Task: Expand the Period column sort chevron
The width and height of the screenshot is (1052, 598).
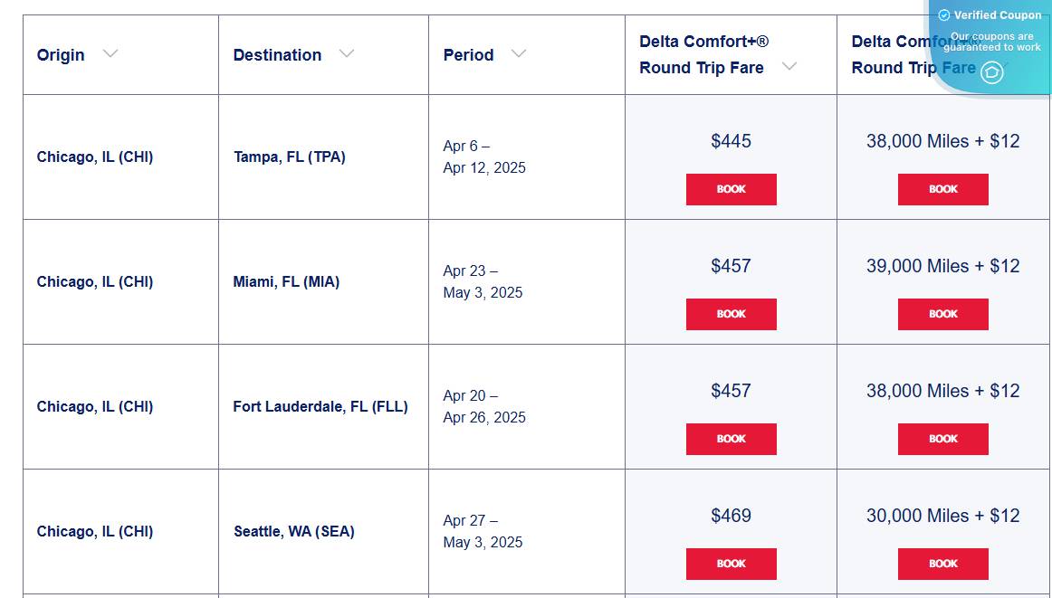Action: pos(518,54)
